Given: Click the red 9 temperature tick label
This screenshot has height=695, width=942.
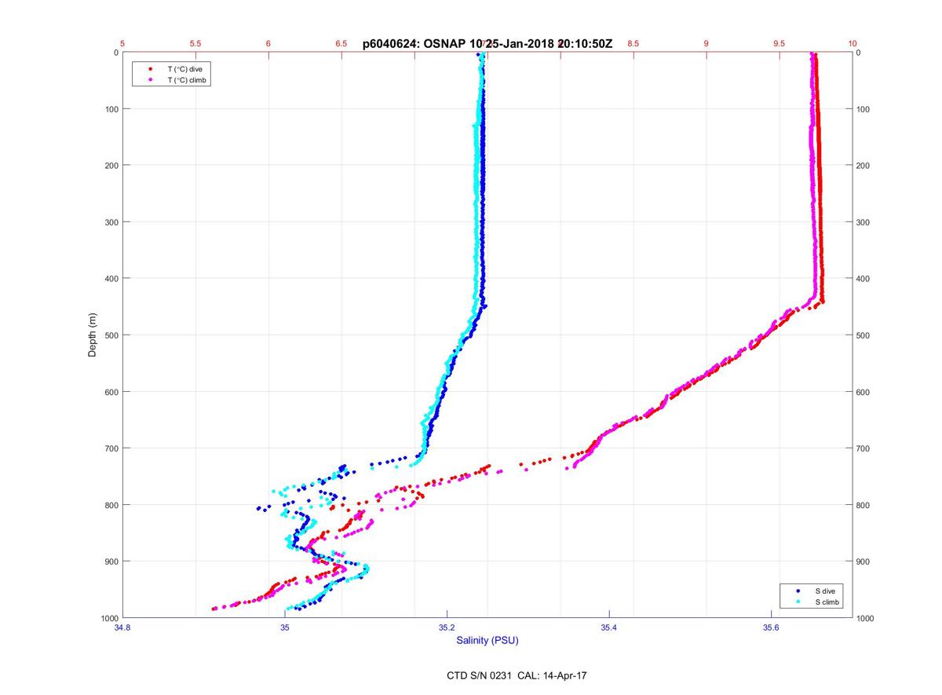Looking at the screenshot, I should pyautogui.click(x=706, y=44).
